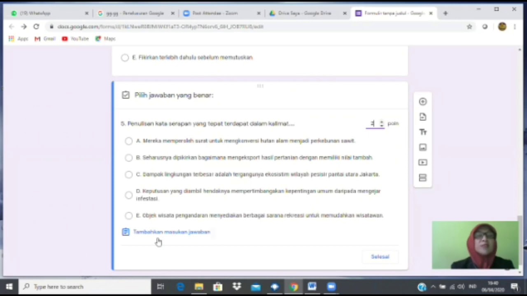
Task: Open a new browser tab
Action: pyautogui.click(x=445, y=13)
